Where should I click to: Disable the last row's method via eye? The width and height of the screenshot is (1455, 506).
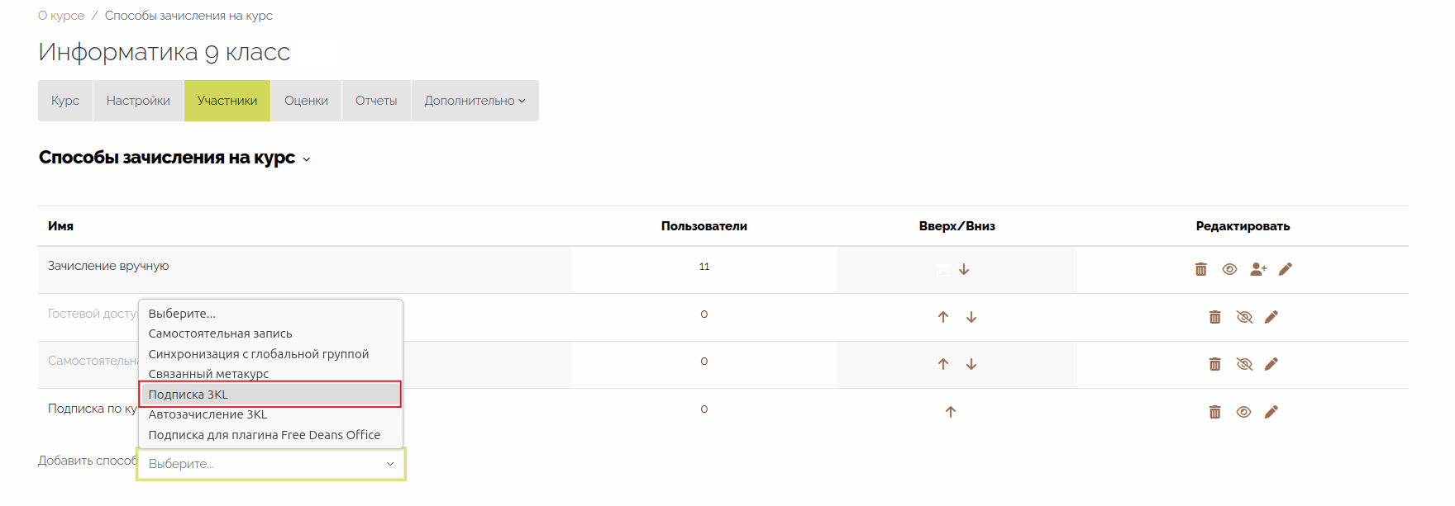[x=1243, y=412]
